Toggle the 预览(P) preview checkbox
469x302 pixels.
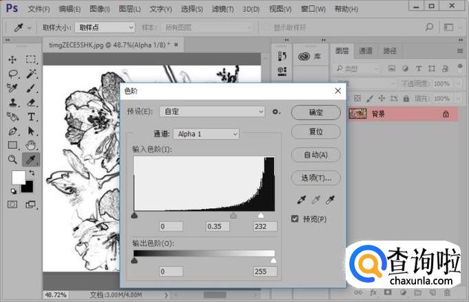tap(295, 219)
